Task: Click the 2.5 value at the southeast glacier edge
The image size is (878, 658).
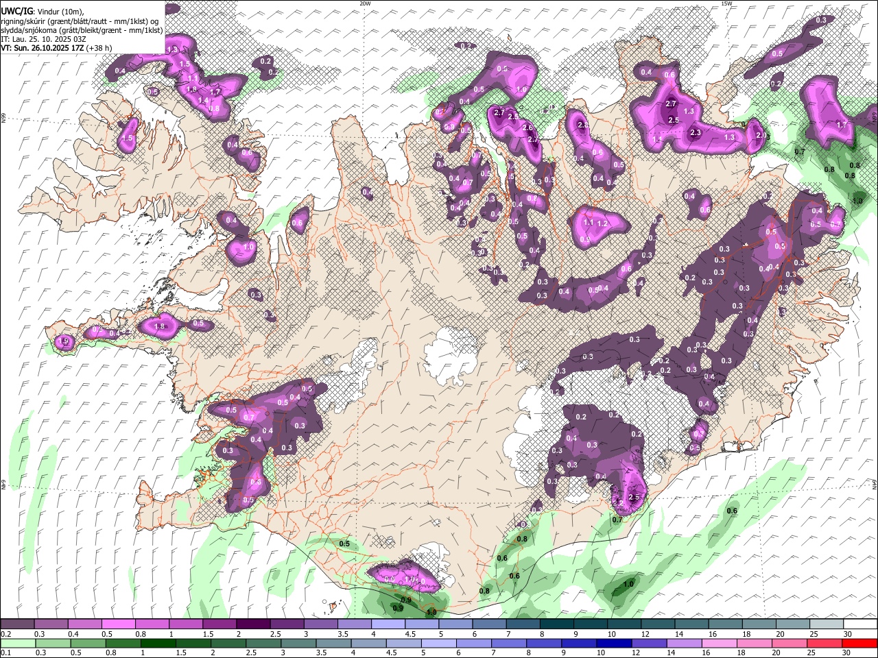Action: (x=634, y=498)
